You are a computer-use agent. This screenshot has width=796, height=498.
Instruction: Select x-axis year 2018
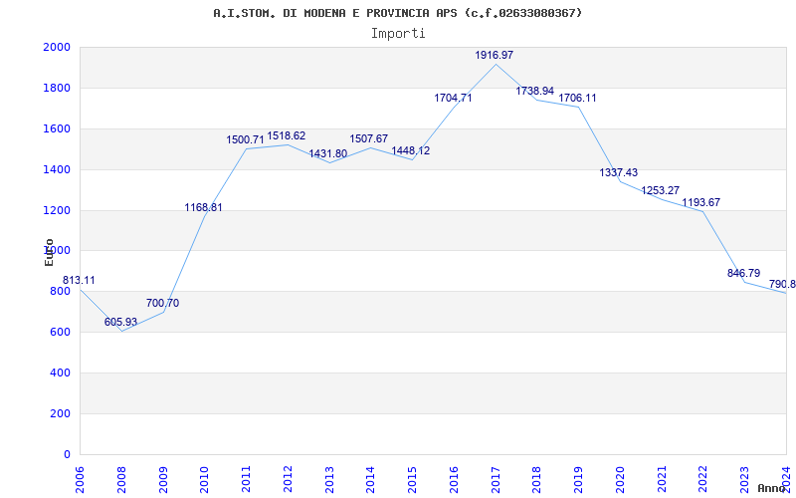click(537, 480)
